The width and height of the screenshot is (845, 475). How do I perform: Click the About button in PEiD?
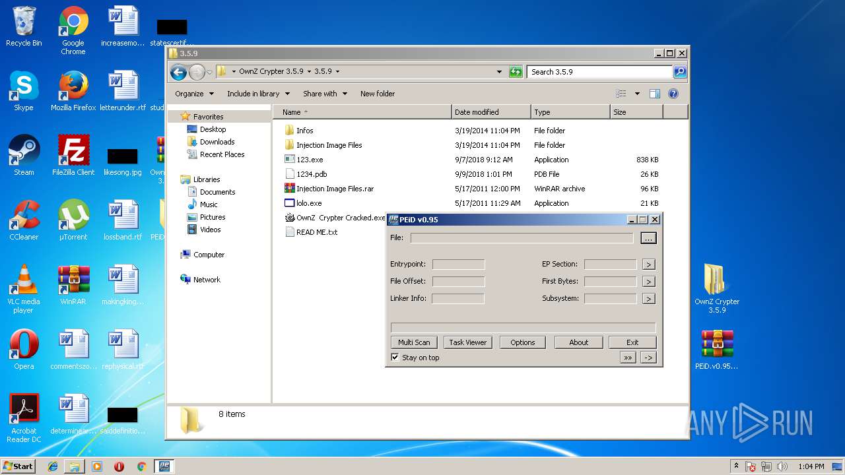click(578, 342)
